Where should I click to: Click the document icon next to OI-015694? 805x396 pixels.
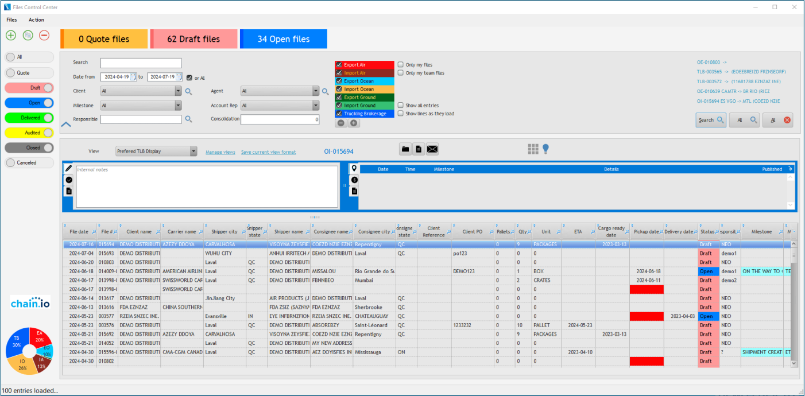coord(419,149)
